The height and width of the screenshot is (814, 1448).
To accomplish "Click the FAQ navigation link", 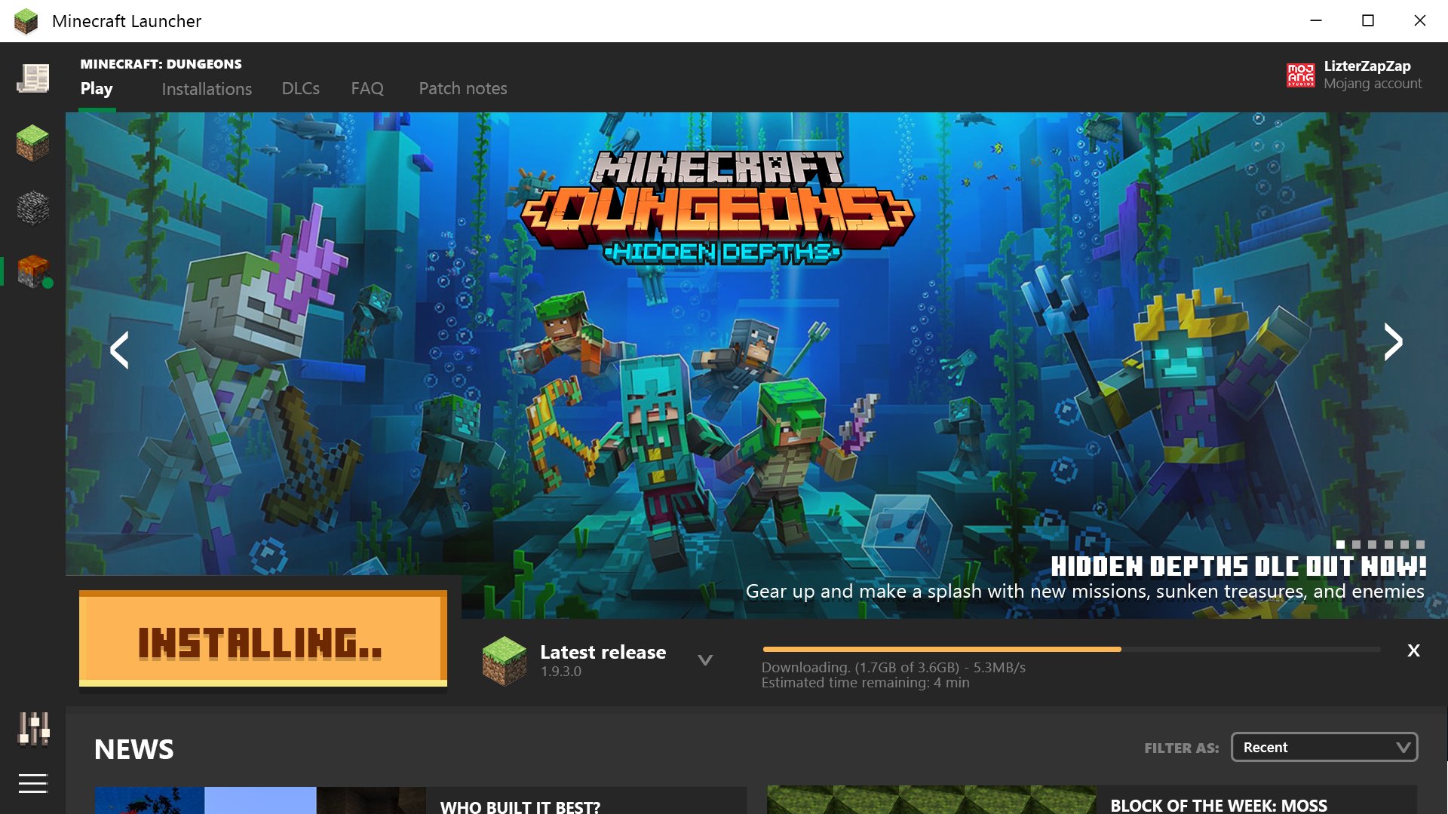I will (367, 88).
